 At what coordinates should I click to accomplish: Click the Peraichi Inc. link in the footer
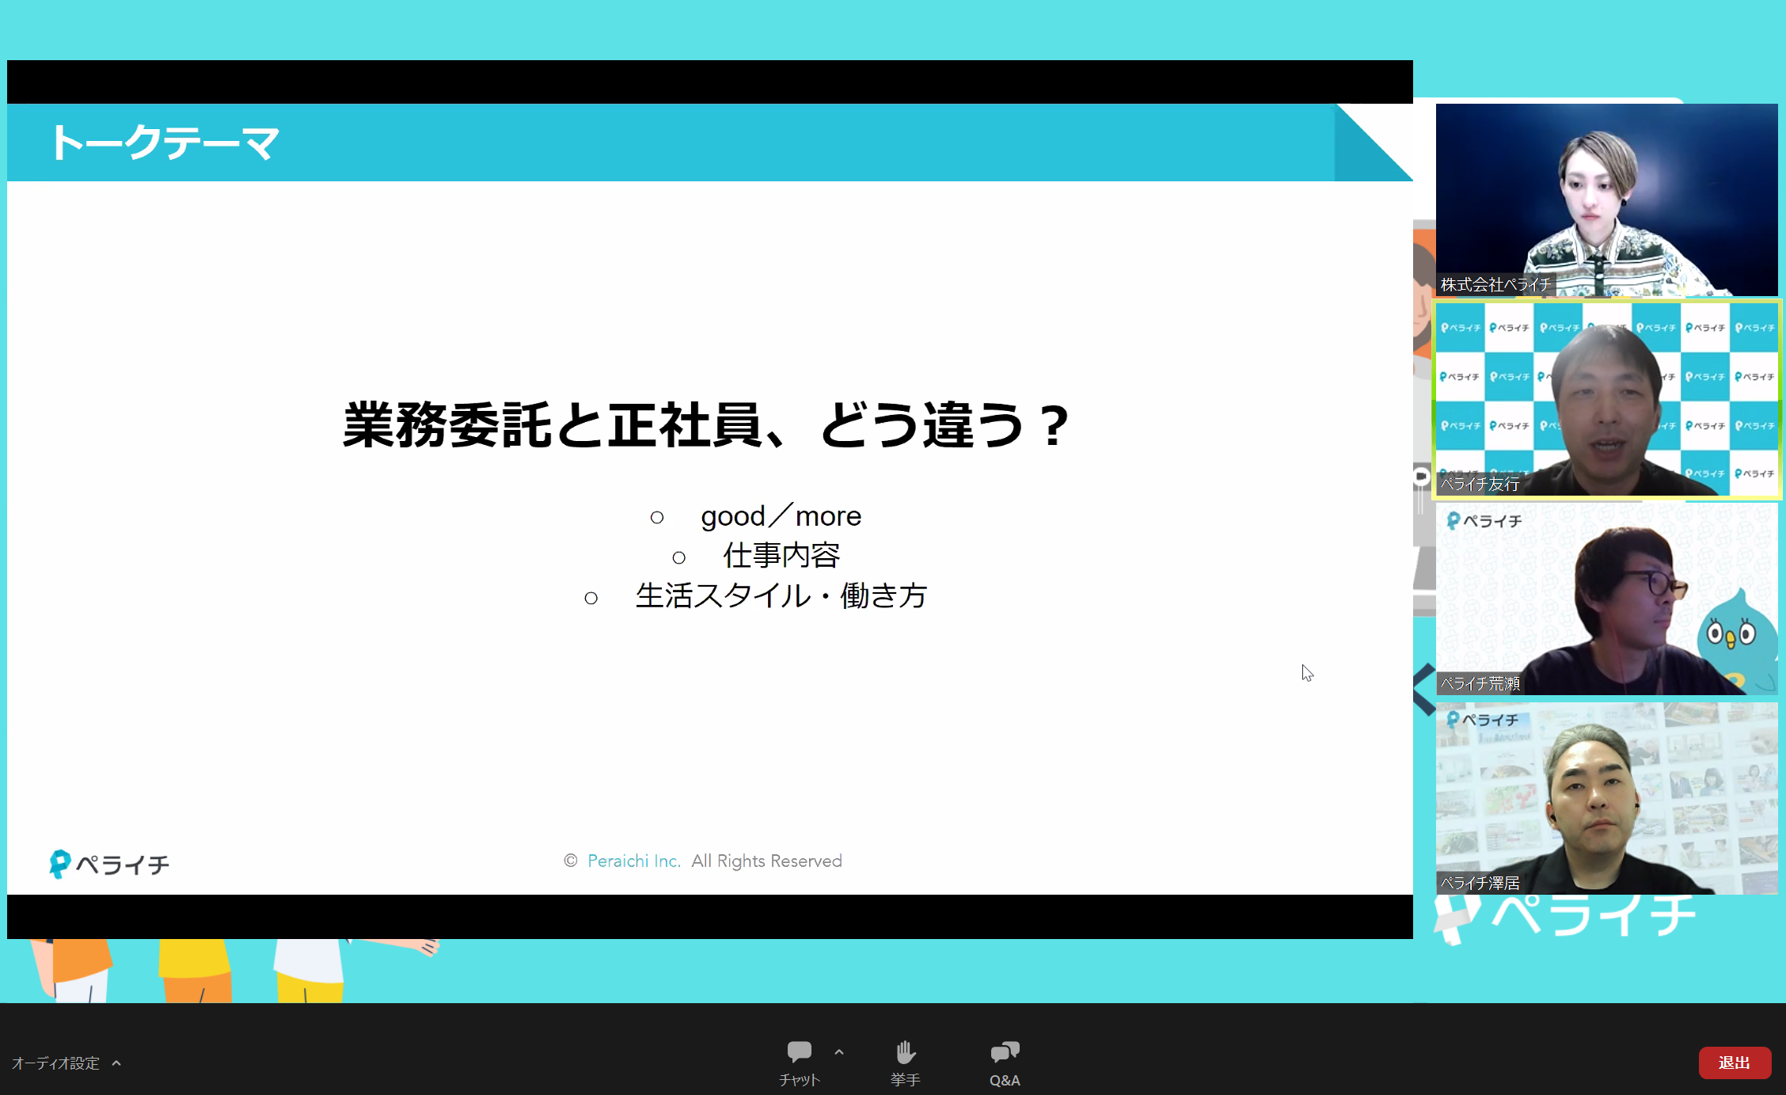(x=633, y=861)
